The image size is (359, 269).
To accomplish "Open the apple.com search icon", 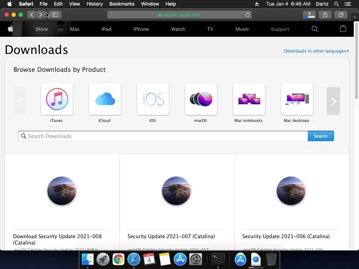I will 314,29.
